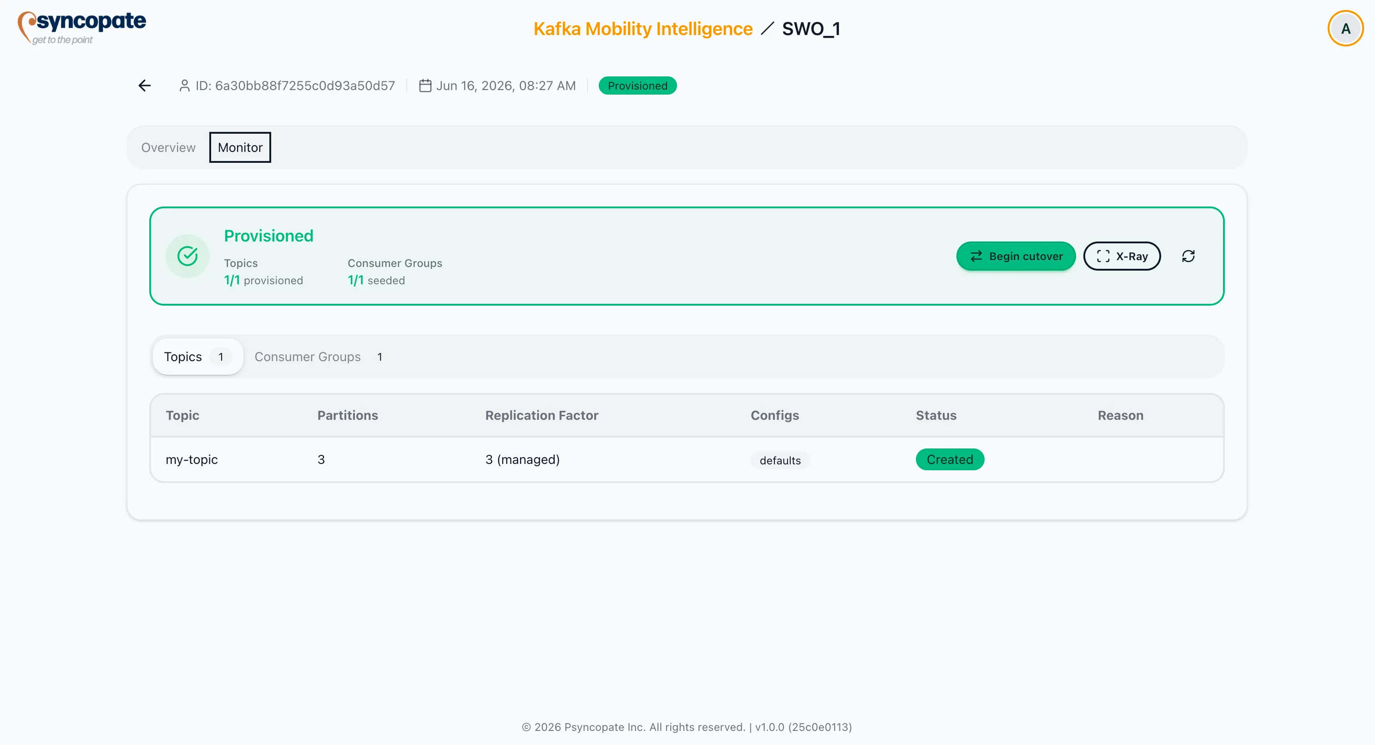Click the green Provisioned checkmark icon
The height and width of the screenshot is (745, 1375).
(x=187, y=256)
